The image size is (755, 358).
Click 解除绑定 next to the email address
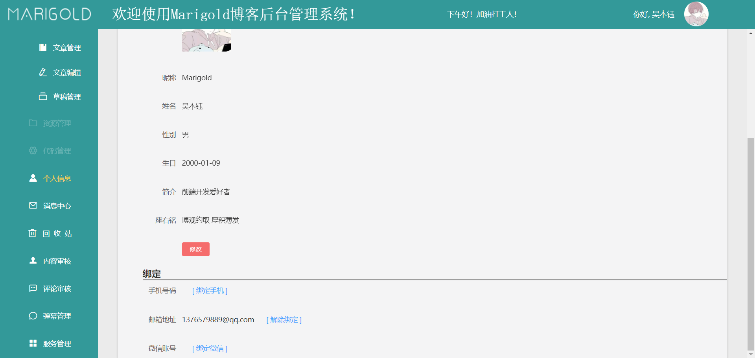click(x=284, y=319)
